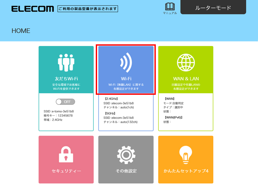Click the モード:自動判定 text
Image resolution: width=258 pixels, height=187 pixels.
(x=174, y=103)
